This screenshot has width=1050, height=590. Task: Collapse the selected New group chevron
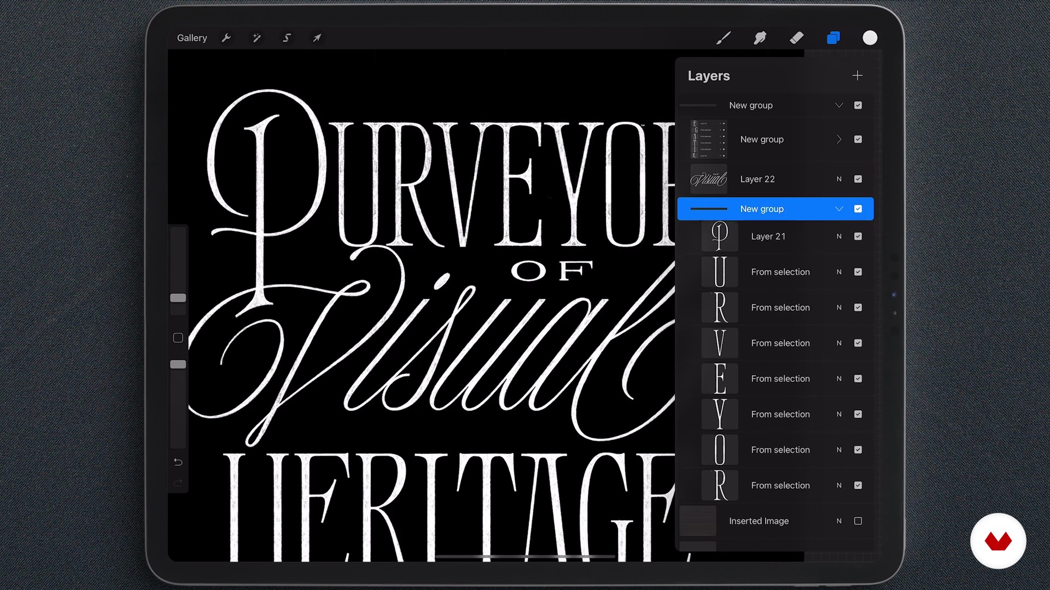(x=839, y=209)
